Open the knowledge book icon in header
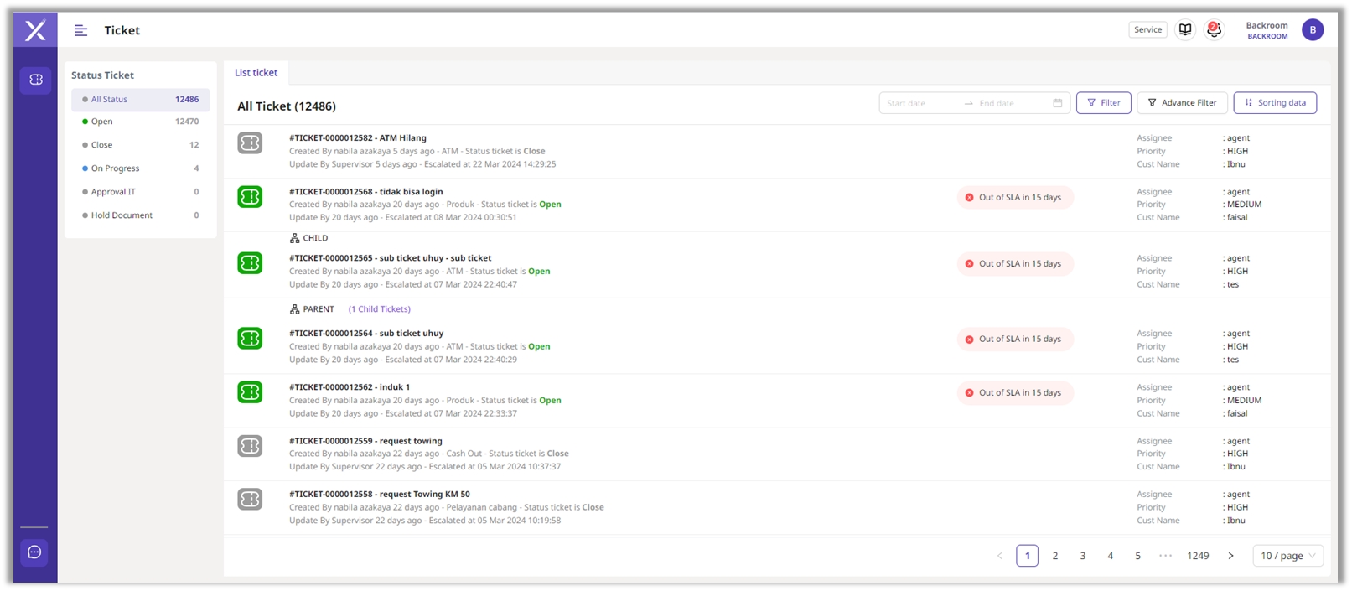Image resolution: width=1352 pixels, height=591 pixels. tap(1185, 30)
